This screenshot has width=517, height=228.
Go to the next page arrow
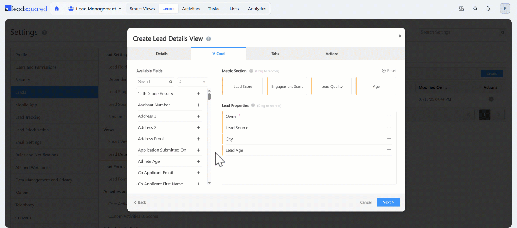pos(498,115)
